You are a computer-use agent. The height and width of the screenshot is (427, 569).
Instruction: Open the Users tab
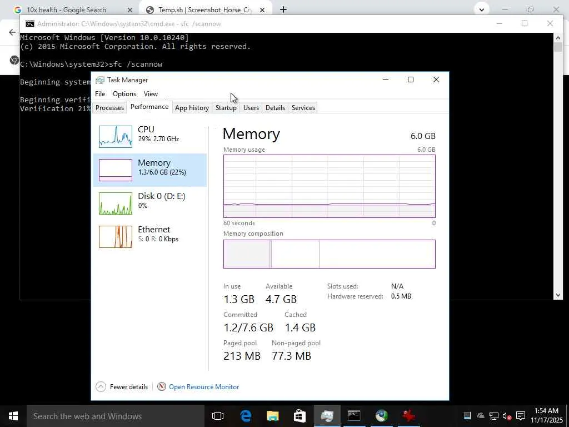[x=251, y=108]
